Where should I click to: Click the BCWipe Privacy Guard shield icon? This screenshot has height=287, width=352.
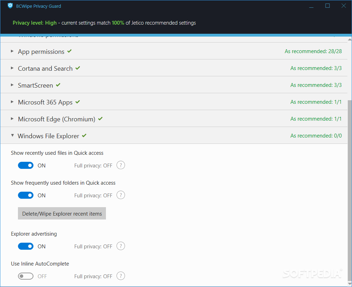pos(10,6)
